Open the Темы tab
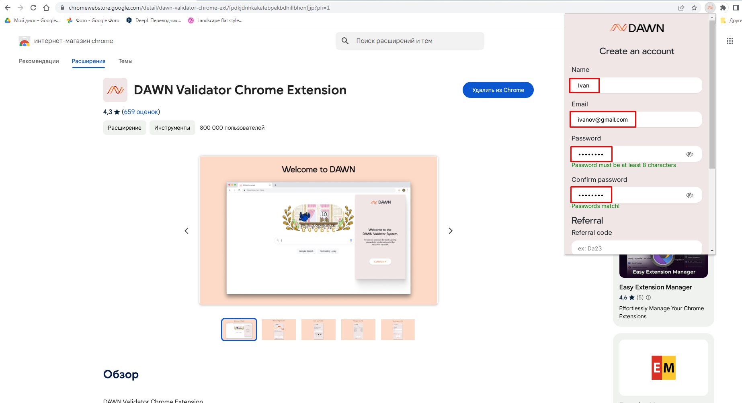Image resolution: width=742 pixels, height=403 pixels. (125, 61)
